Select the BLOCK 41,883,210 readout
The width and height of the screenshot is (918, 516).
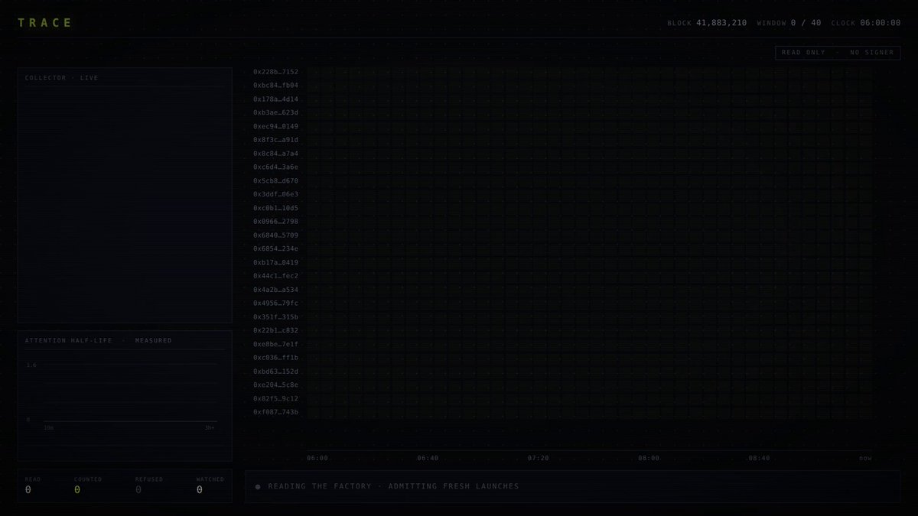coord(707,23)
